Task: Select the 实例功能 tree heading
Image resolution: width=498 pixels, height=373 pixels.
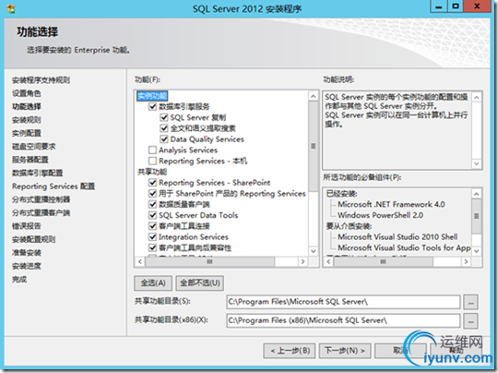Action: pyautogui.click(x=152, y=96)
